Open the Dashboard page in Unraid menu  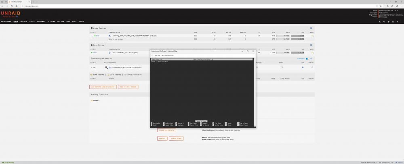point(6,22)
